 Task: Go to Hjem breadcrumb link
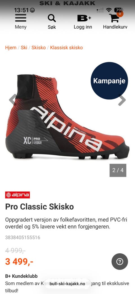click(x=11, y=48)
